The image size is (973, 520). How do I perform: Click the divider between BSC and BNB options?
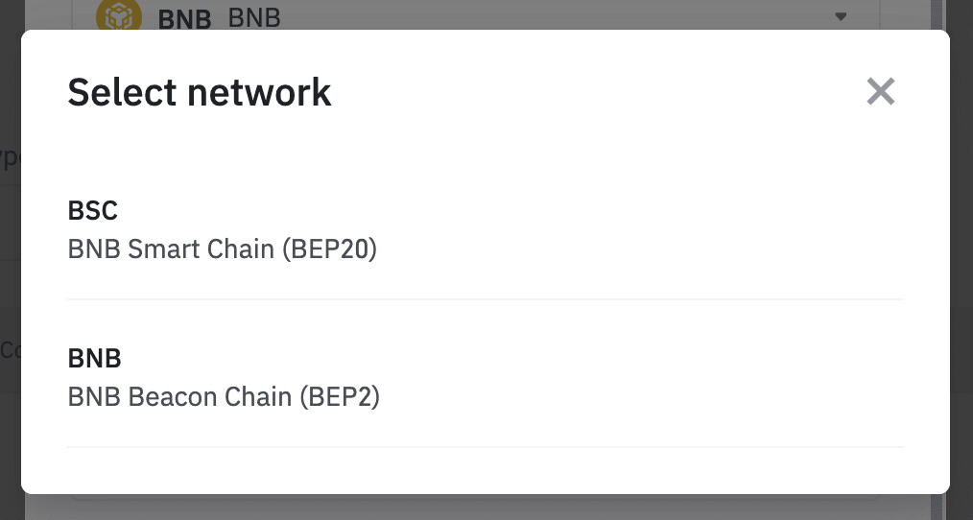[x=485, y=299]
